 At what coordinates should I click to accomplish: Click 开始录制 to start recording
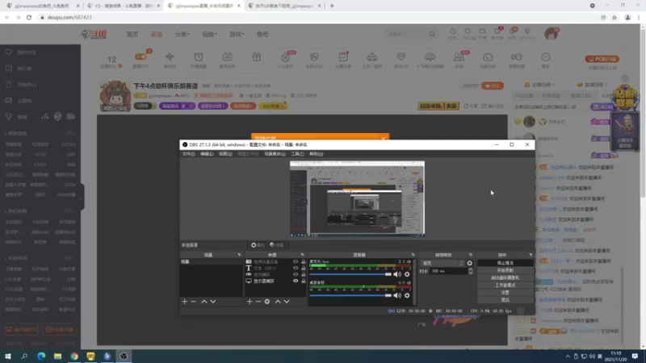pyautogui.click(x=505, y=270)
